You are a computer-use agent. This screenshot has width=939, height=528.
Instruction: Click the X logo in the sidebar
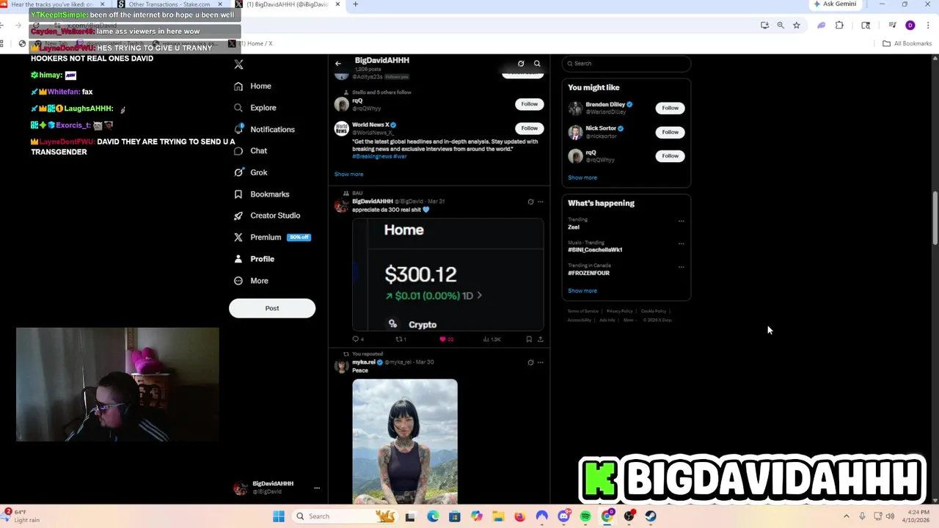tap(238, 65)
